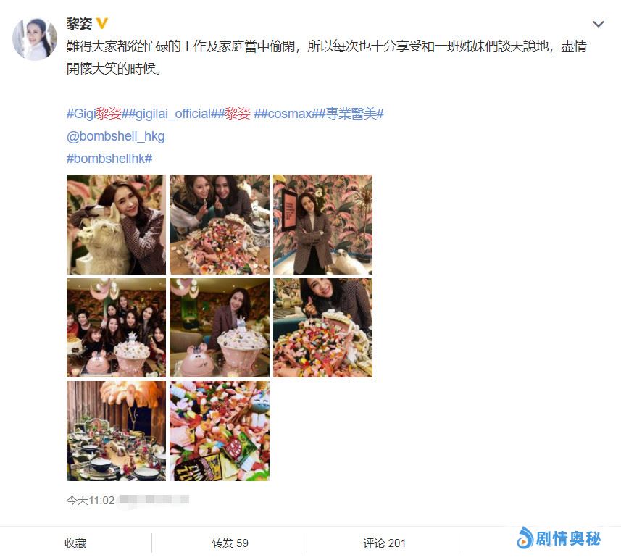Open the post options chevron dropdown
The image size is (621, 560).
[x=598, y=24]
